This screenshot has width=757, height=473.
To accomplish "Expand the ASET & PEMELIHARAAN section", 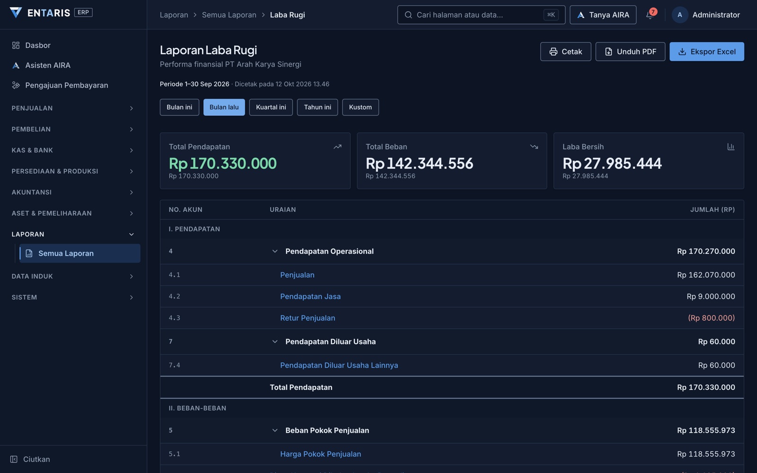I will (x=73, y=213).
